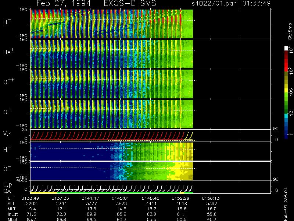294x221 pixels.
Task: Select UT value '0137:33'
Action: [60, 198]
